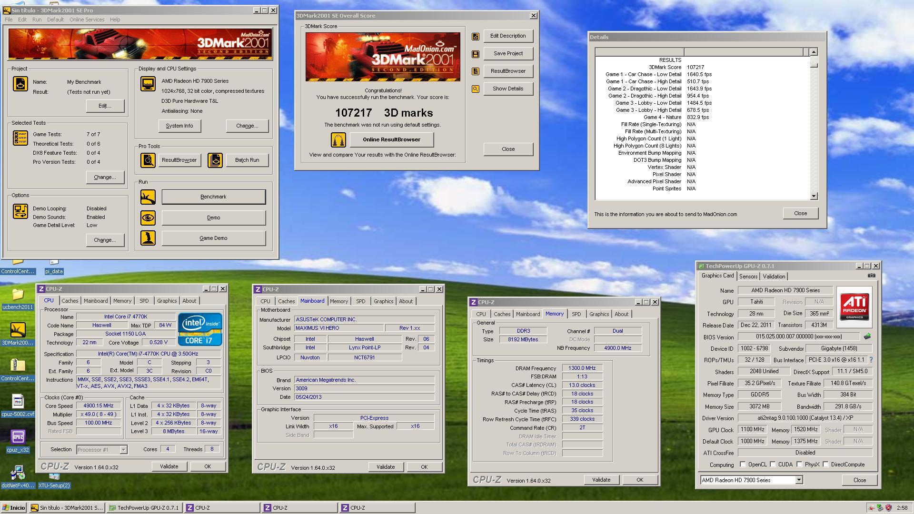The image size is (914, 514).
Task: Click the ResultBrowser magnifier icon in Pro Tools
Action: [148, 160]
